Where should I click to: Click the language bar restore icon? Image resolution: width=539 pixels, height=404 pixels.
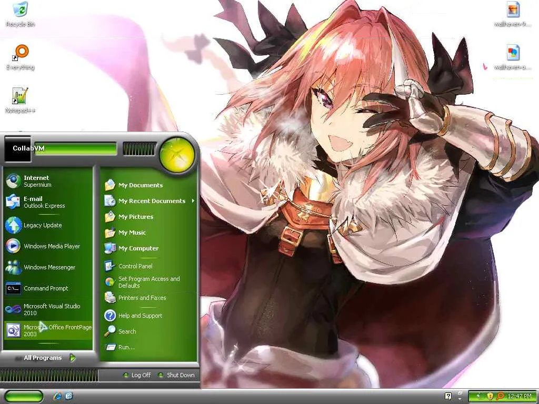click(x=460, y=393)
